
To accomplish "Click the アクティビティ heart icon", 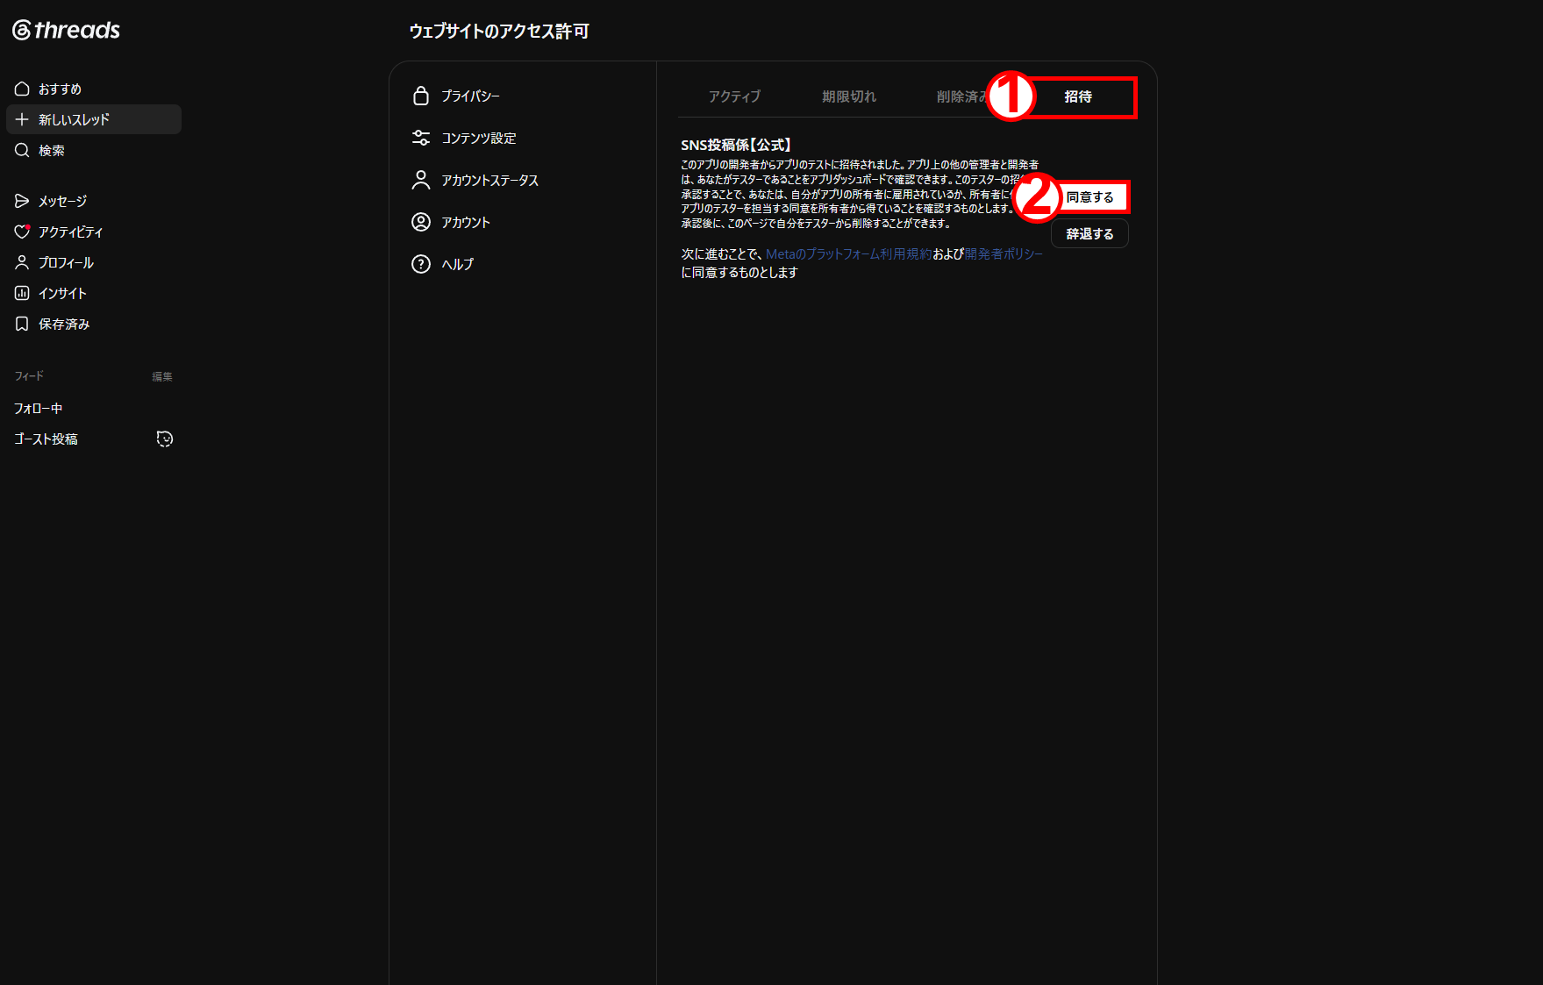I will click(22, 232).
